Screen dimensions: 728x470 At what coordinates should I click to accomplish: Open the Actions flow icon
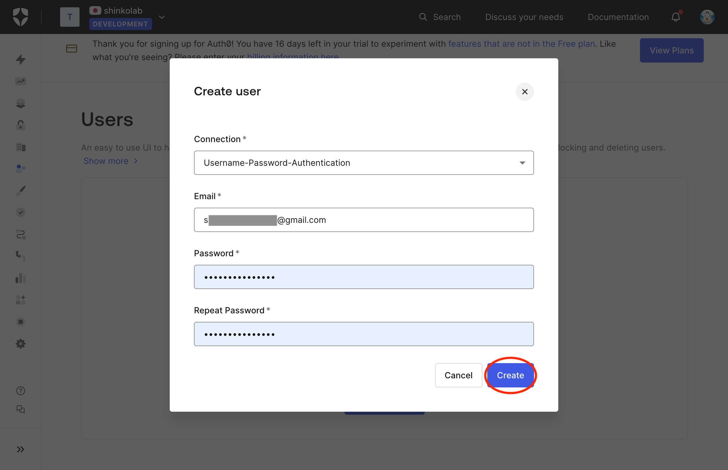(x=20, y=234)
